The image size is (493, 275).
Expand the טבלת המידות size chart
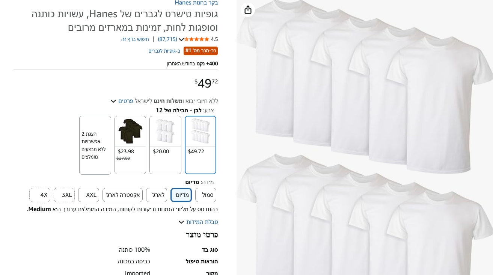point(198,222)
